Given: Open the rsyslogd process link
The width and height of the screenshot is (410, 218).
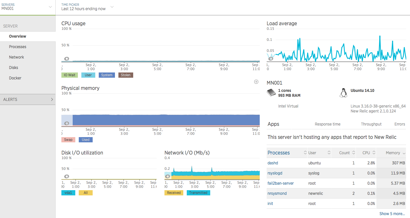Looking at the screenshot, I should coord(275,173).
